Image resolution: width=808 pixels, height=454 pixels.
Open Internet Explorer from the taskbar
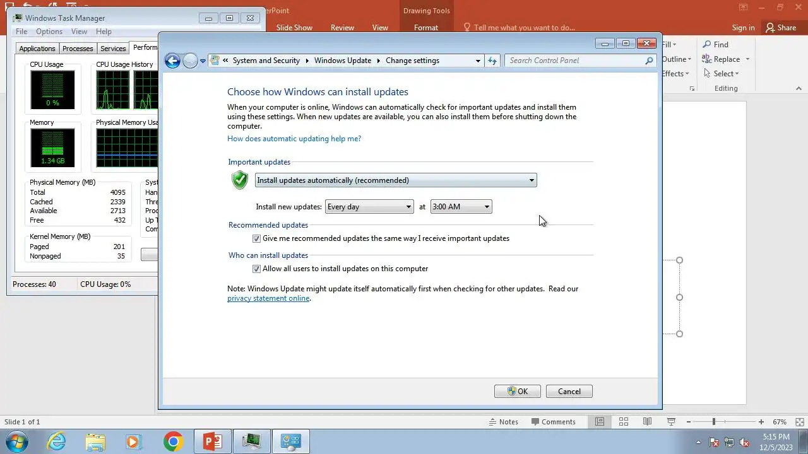57,441
